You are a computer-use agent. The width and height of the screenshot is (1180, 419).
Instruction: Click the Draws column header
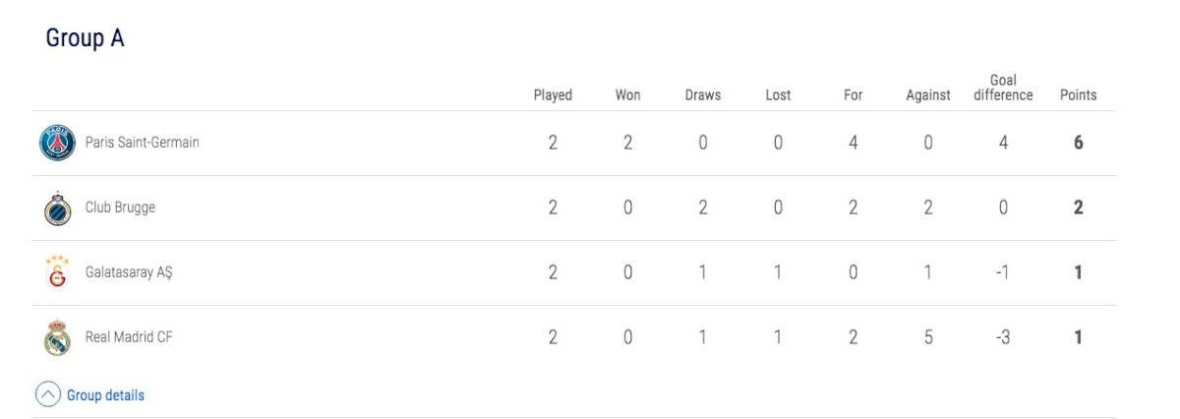point(703,95)
